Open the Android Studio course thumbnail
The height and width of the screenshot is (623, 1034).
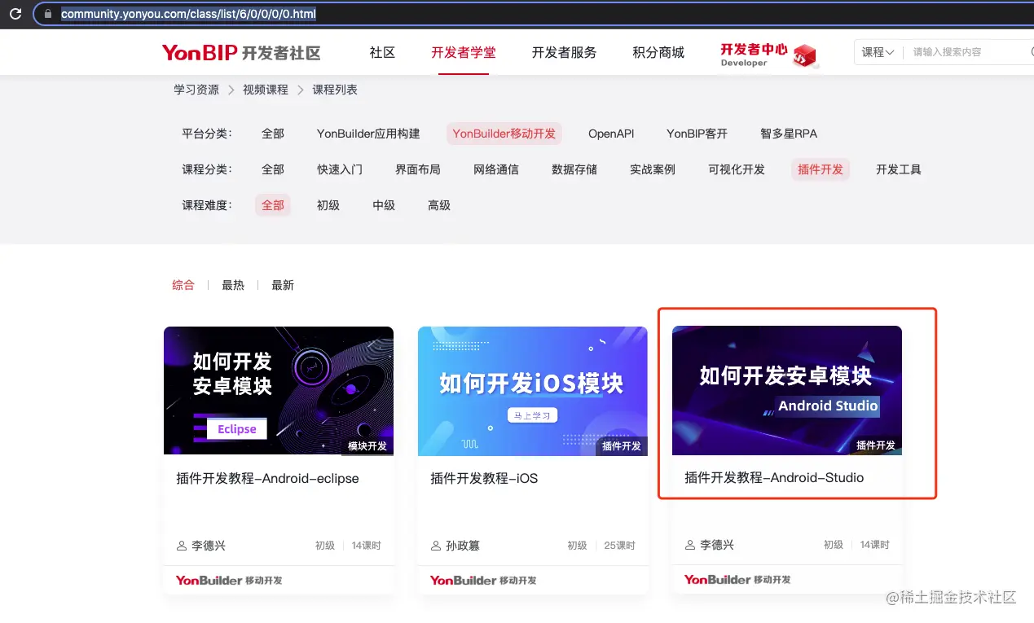pos(787,390)
